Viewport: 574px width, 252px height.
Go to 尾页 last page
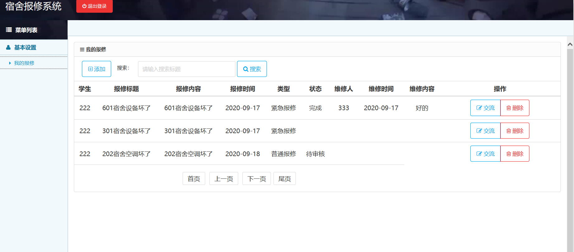285,178
